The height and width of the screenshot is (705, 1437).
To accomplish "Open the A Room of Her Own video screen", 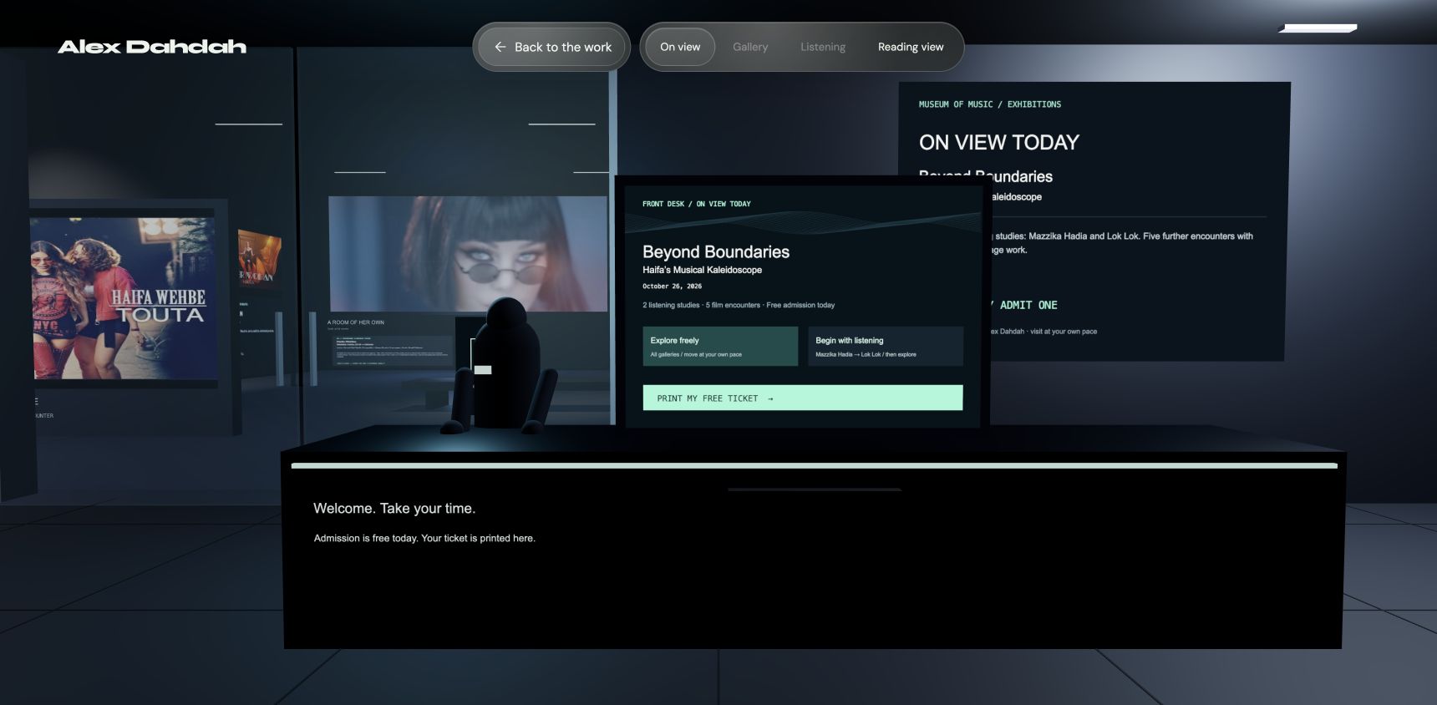I will tap(468, 254).
